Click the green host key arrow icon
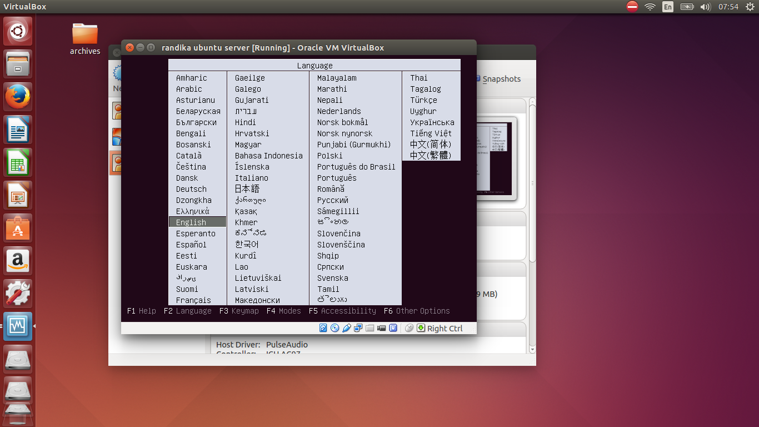The width and height of the screenshot is (759, 427). [421, 328]
